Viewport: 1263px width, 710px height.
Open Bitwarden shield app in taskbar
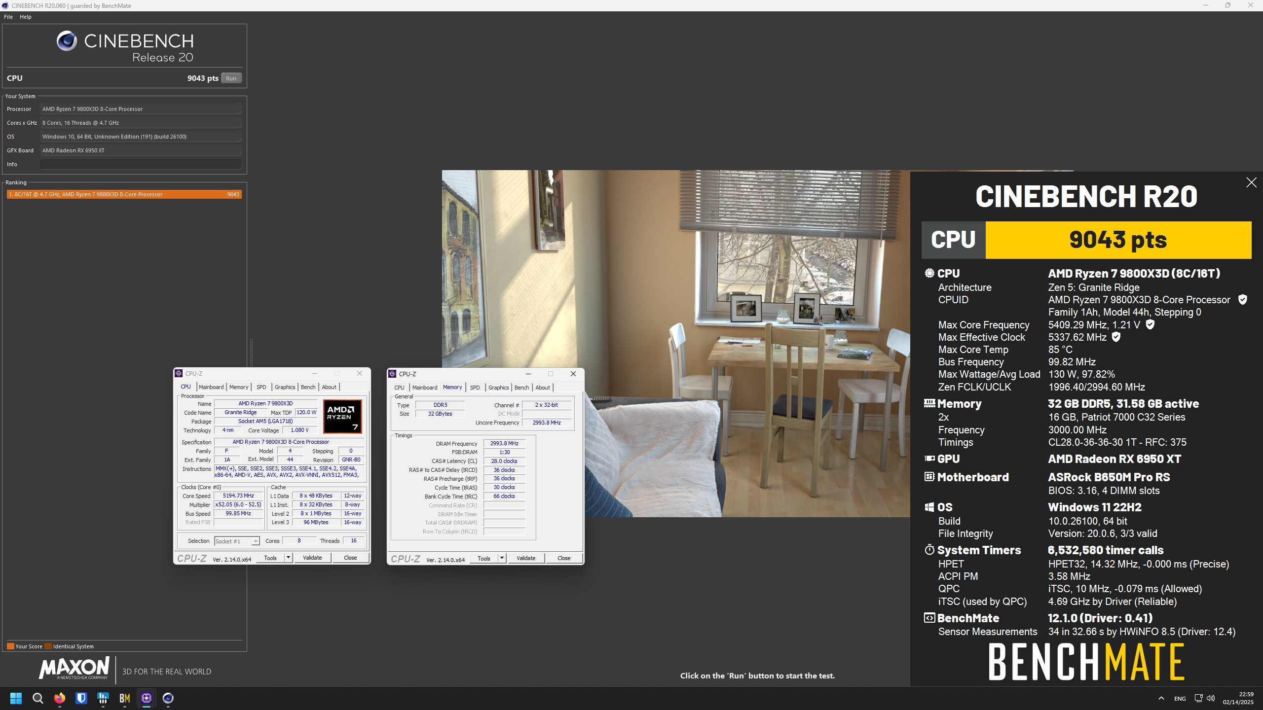point(81,698)
